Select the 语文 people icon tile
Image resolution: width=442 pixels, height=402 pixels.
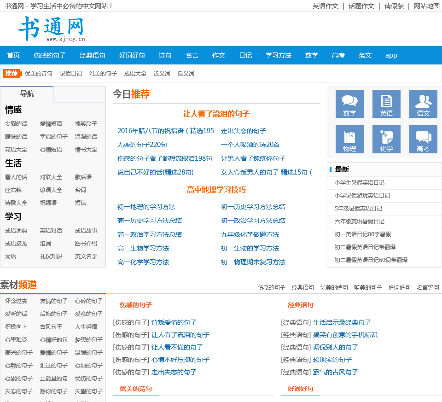coord(423,104)
